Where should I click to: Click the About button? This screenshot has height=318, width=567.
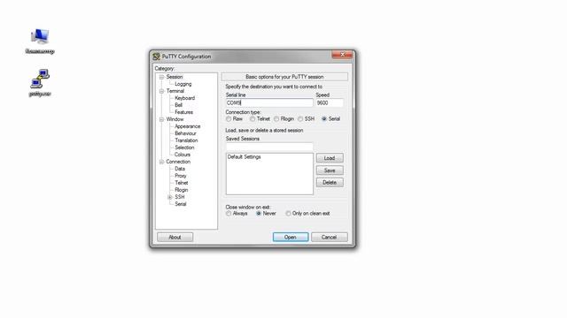[175, 238]
